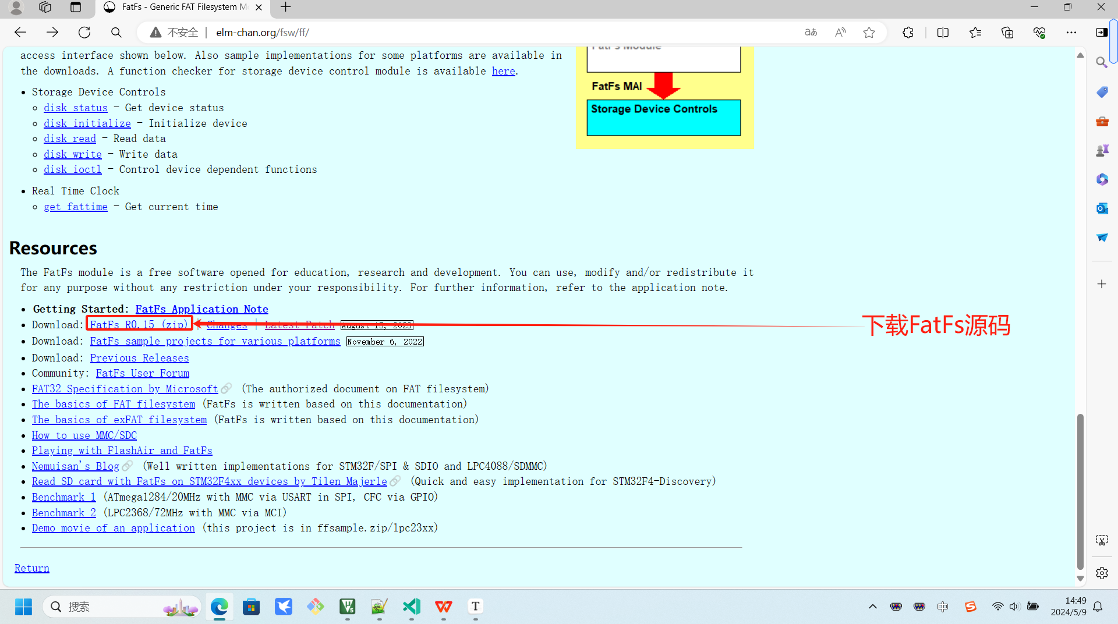Go forward to the next page

click(52, 33)
